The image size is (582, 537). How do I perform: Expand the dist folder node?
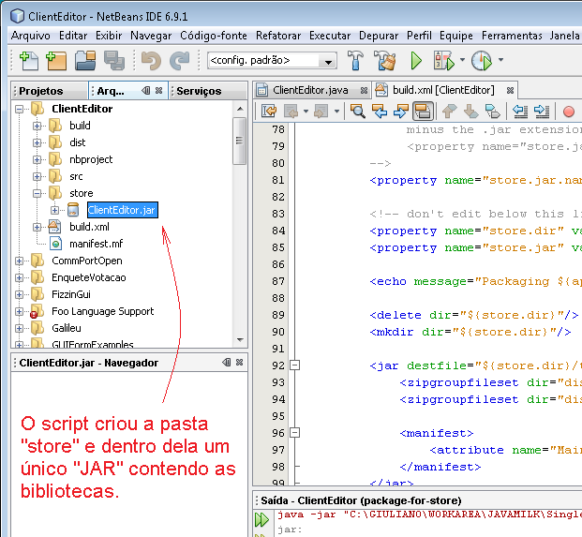37,142
